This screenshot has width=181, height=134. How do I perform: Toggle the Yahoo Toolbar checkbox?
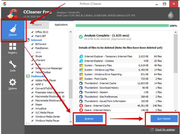point(32,72)
